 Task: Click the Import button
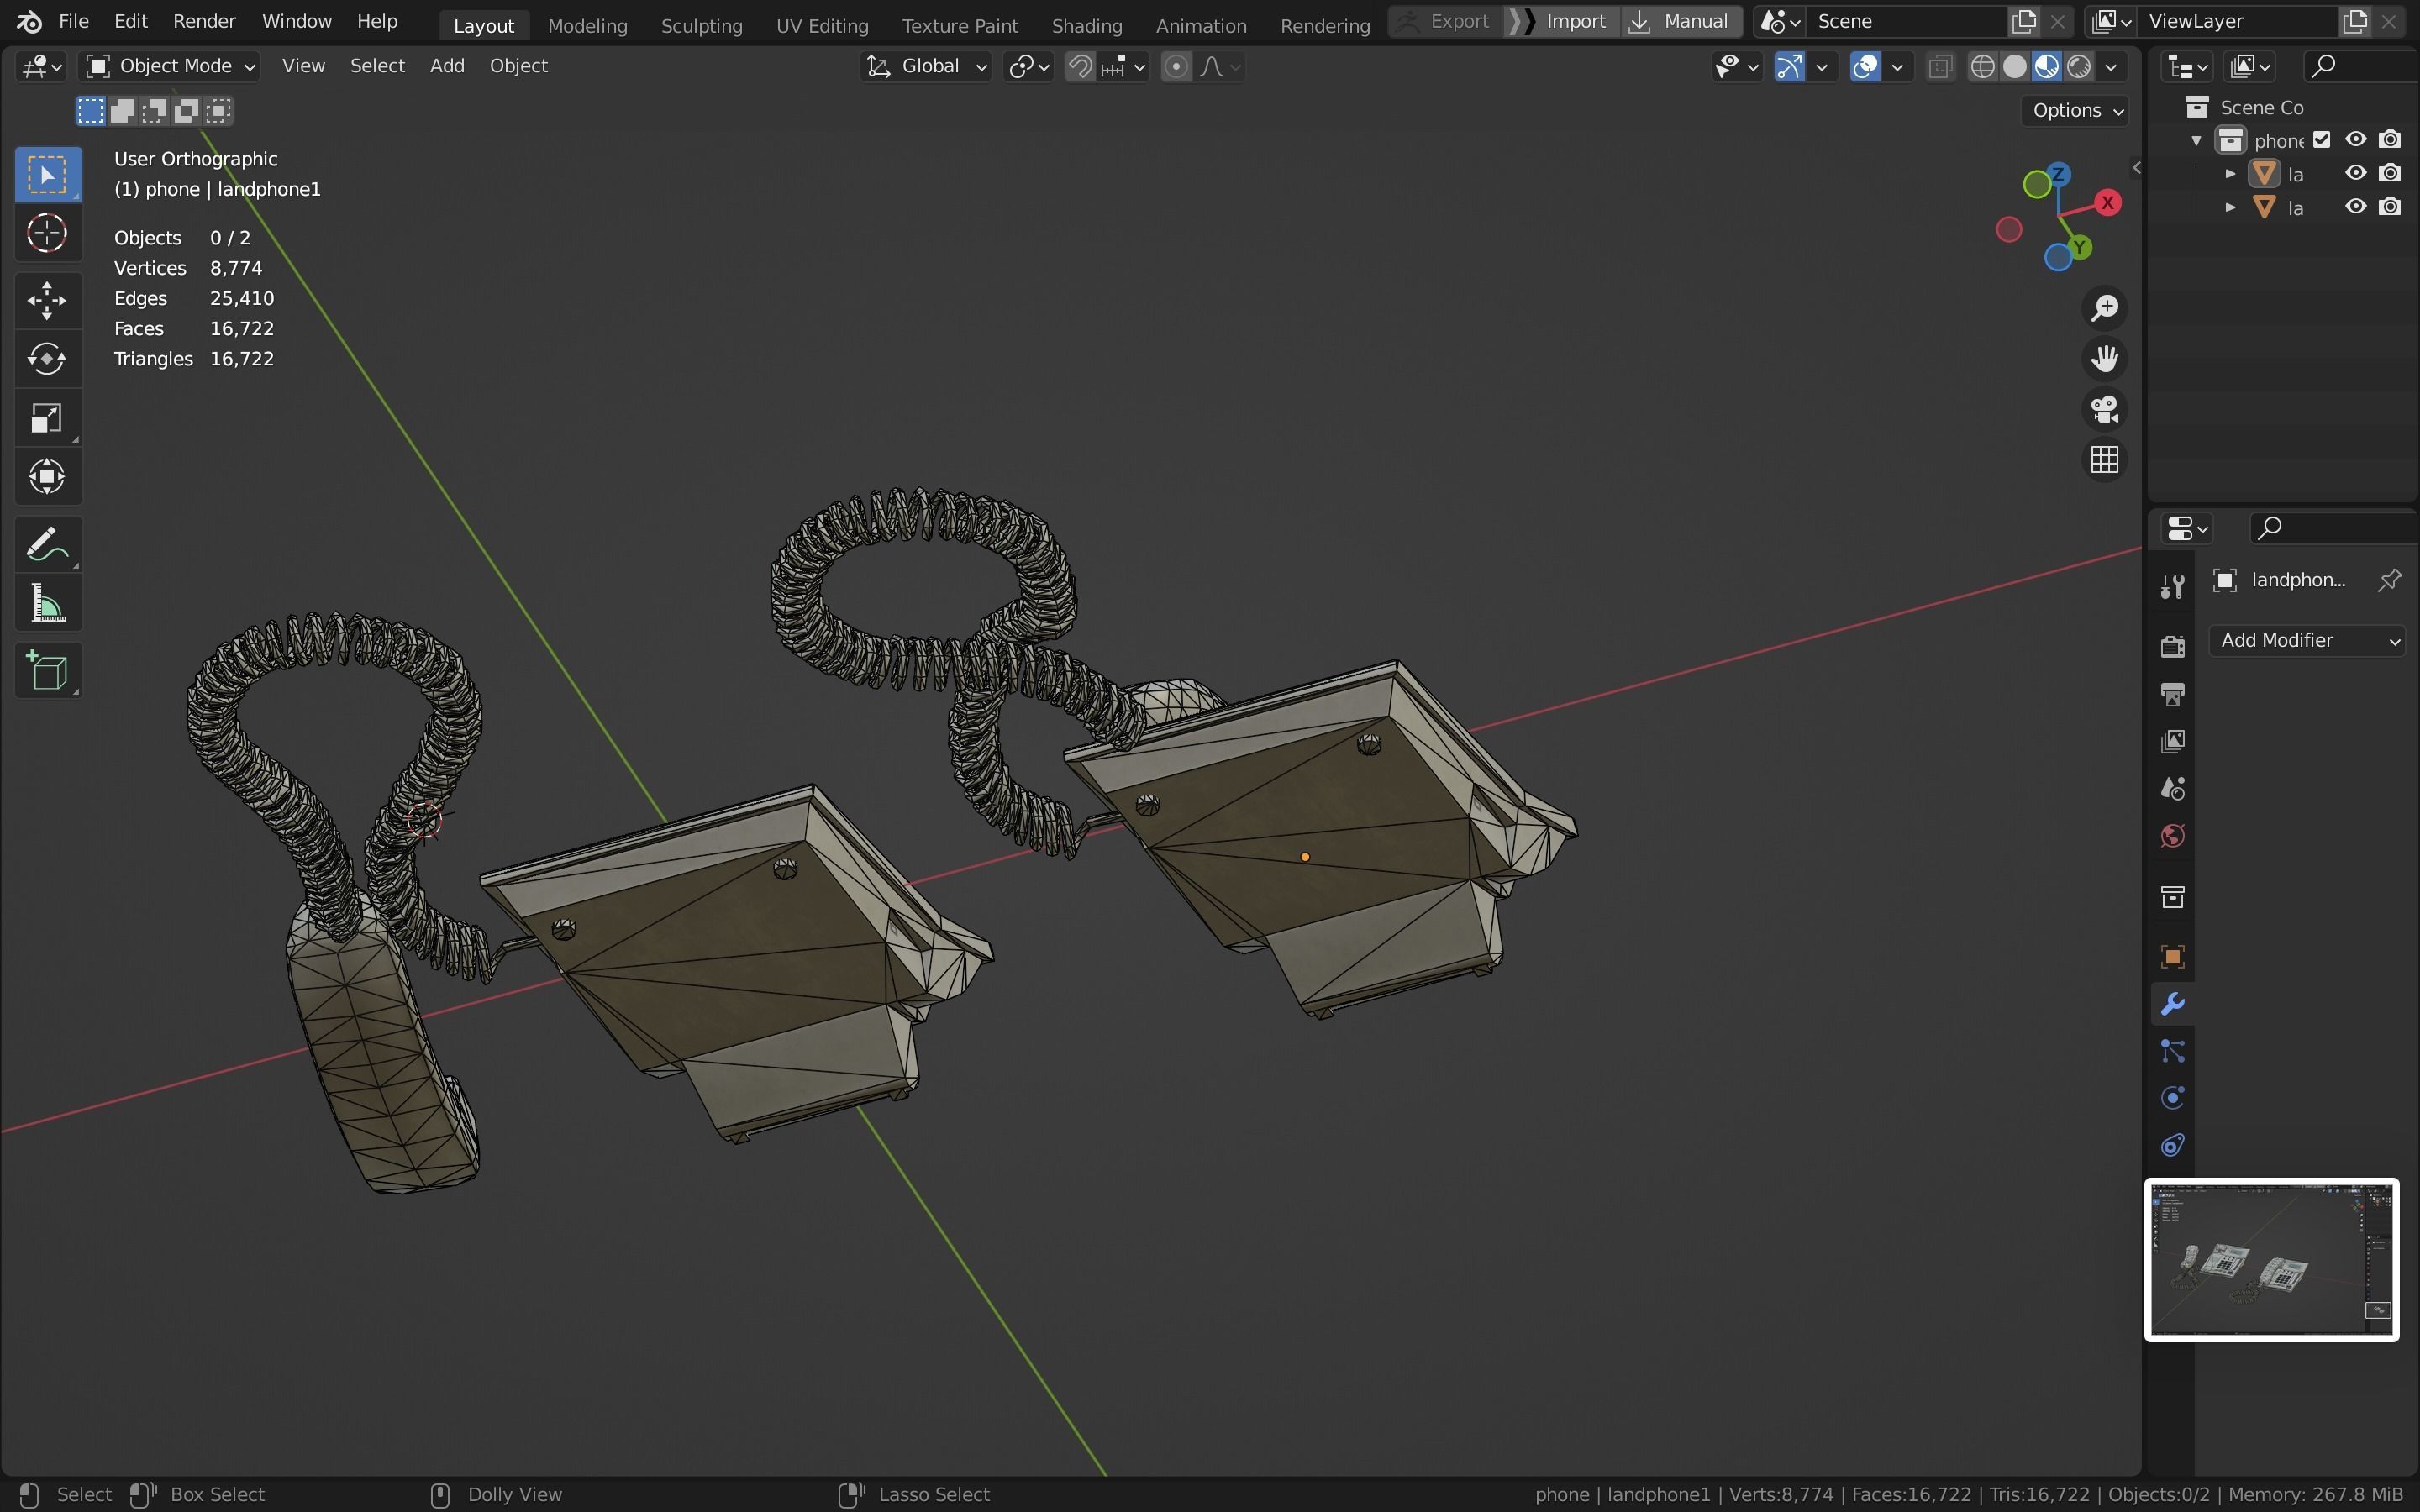pos(1562,21)
